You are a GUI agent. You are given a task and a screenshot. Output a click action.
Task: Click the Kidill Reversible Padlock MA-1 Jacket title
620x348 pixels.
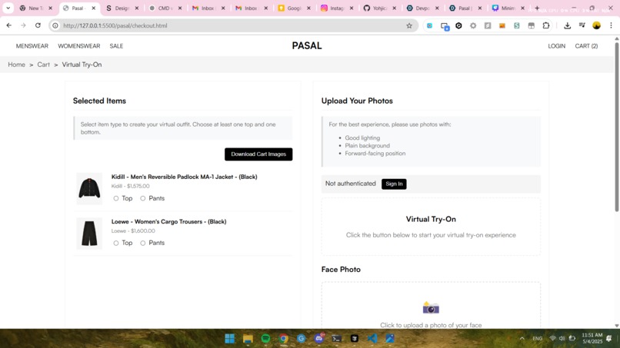185,177
